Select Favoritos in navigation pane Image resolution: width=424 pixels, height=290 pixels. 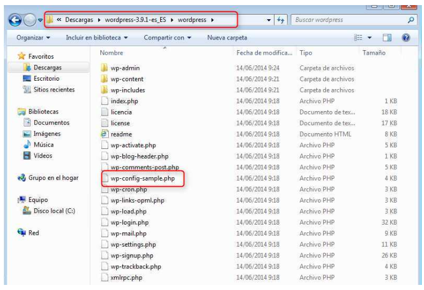click(x=41, y=56)
